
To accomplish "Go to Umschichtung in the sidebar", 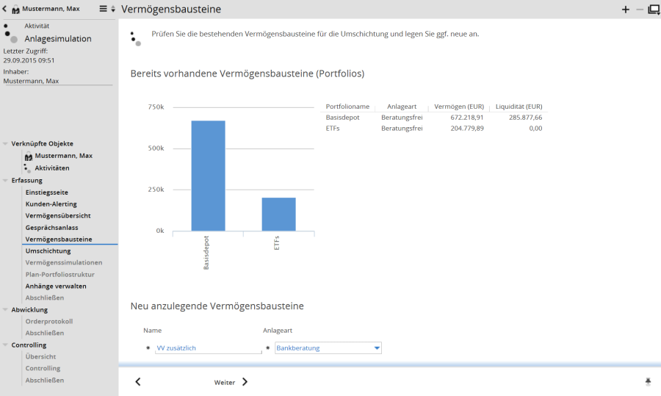I will point(48,251).
